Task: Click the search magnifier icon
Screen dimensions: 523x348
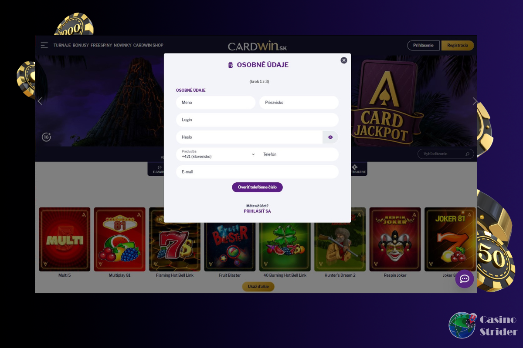Action: click(x=467, y=154)
